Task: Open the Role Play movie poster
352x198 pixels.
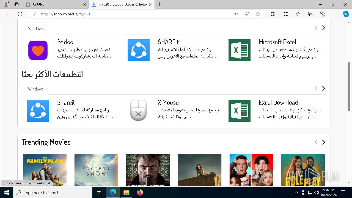Action: 303,170
